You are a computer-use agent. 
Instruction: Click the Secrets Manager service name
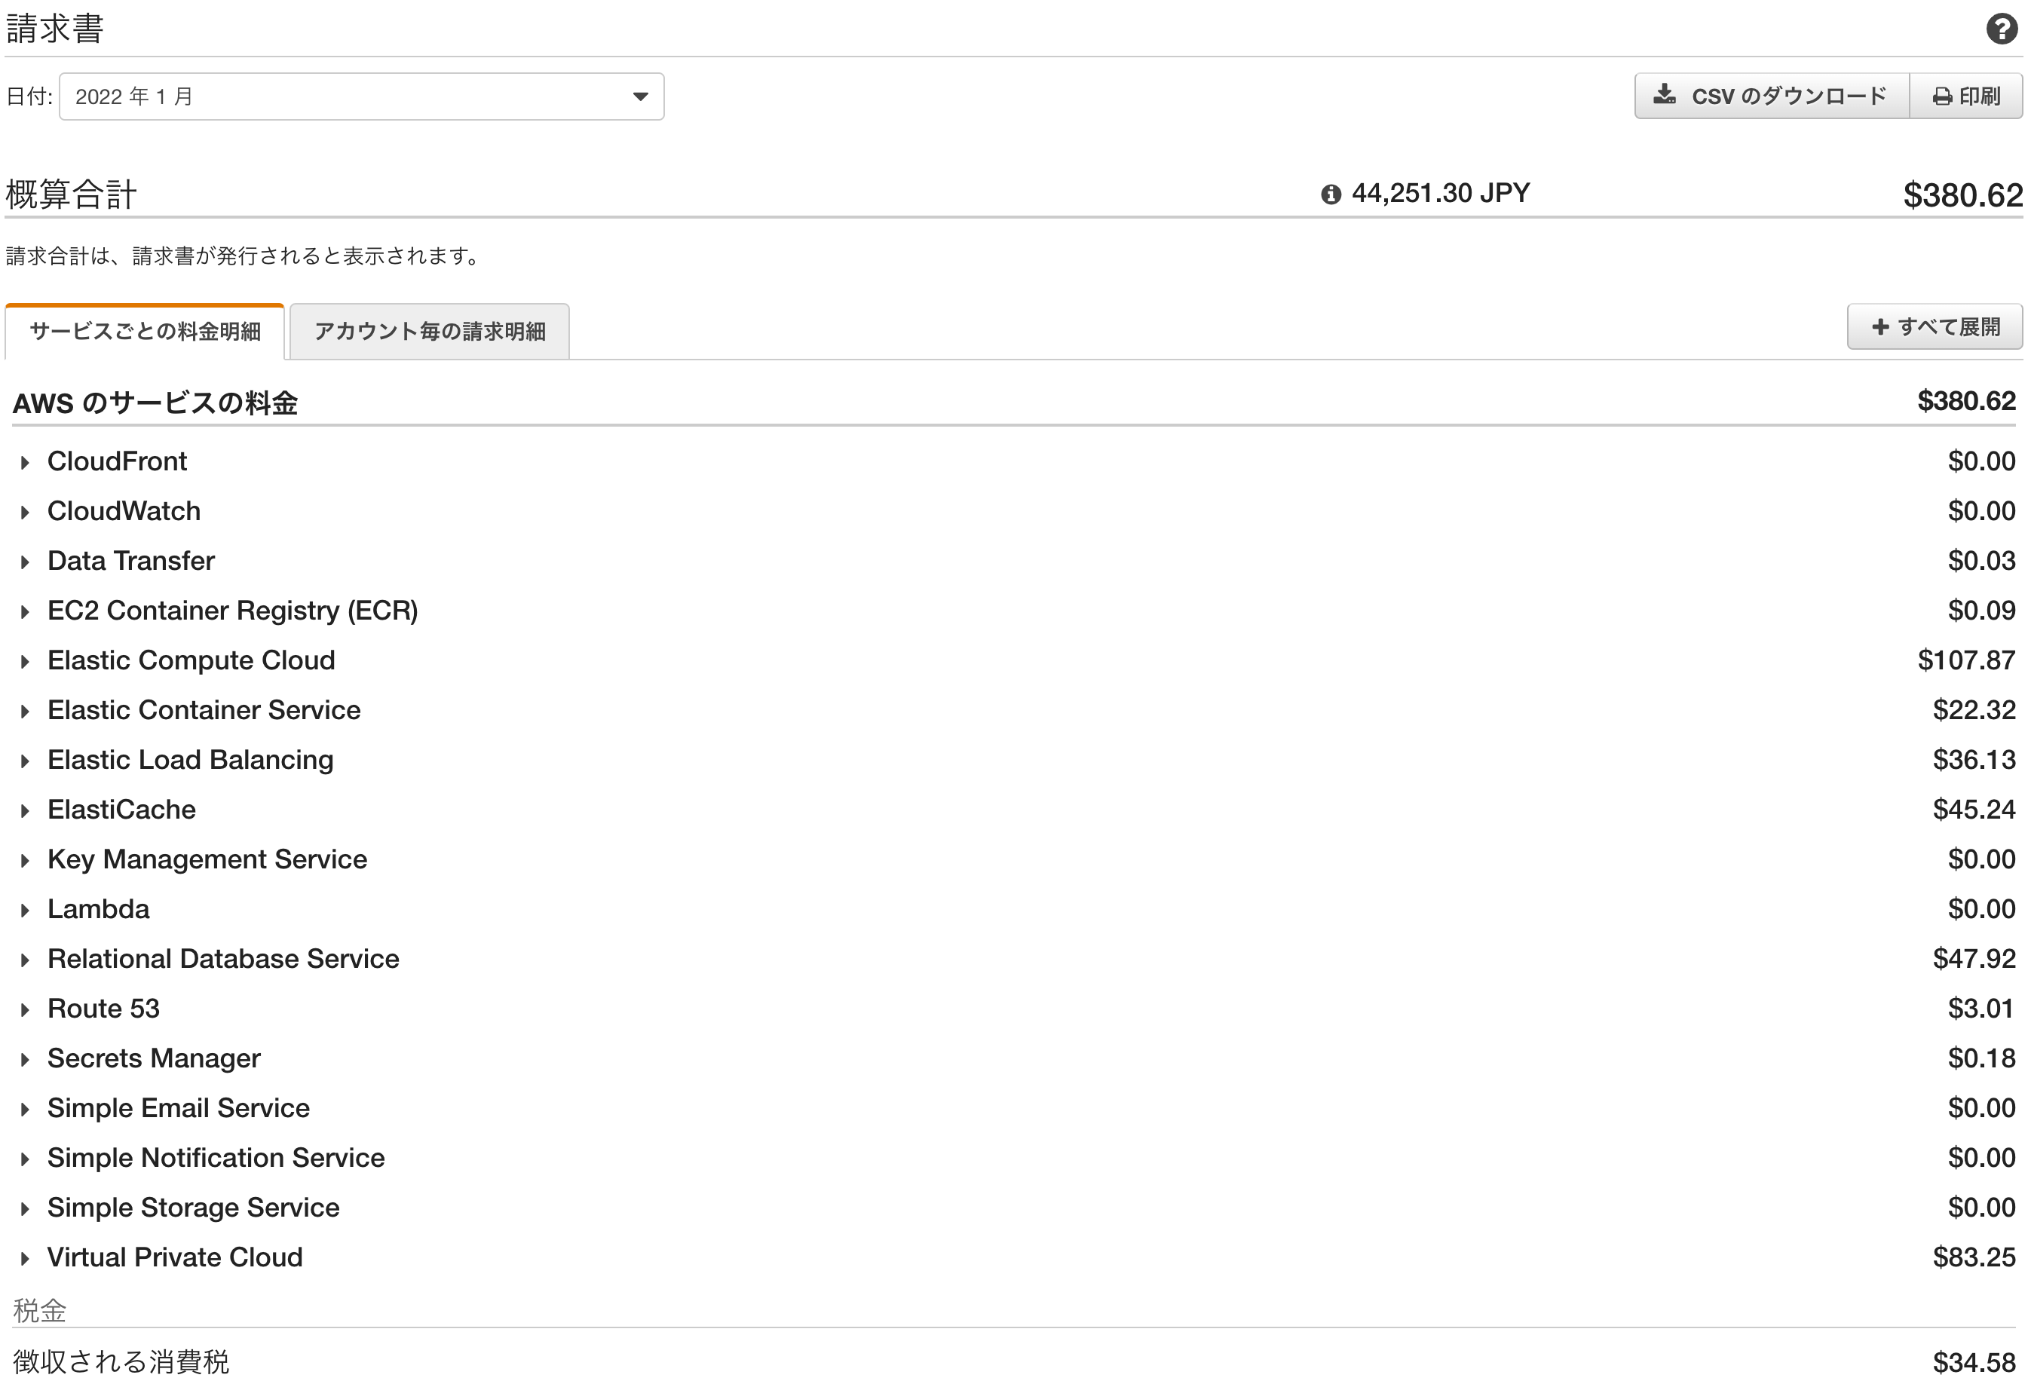[x=154, y=1058]
